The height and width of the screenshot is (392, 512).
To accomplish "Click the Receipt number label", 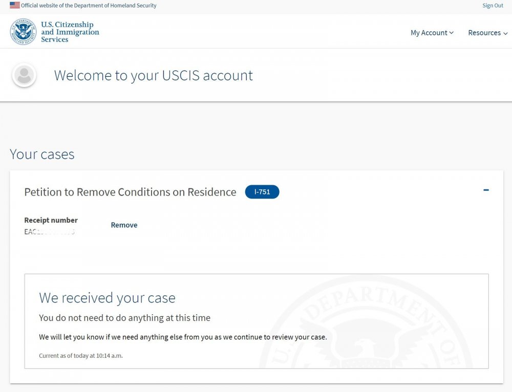I will 51,221.
